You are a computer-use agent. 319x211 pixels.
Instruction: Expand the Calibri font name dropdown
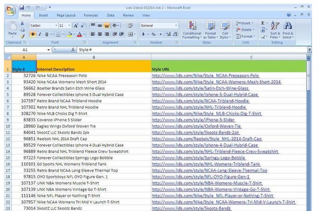pyautogui.click(x=54, y=25)
